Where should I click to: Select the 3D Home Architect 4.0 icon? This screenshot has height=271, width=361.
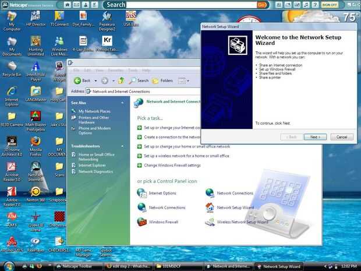12,146
